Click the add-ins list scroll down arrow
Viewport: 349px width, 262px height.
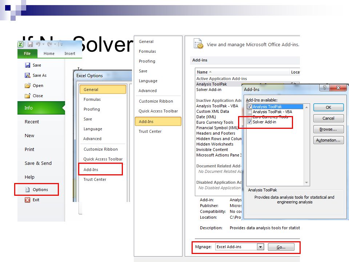tap(306, 183)
